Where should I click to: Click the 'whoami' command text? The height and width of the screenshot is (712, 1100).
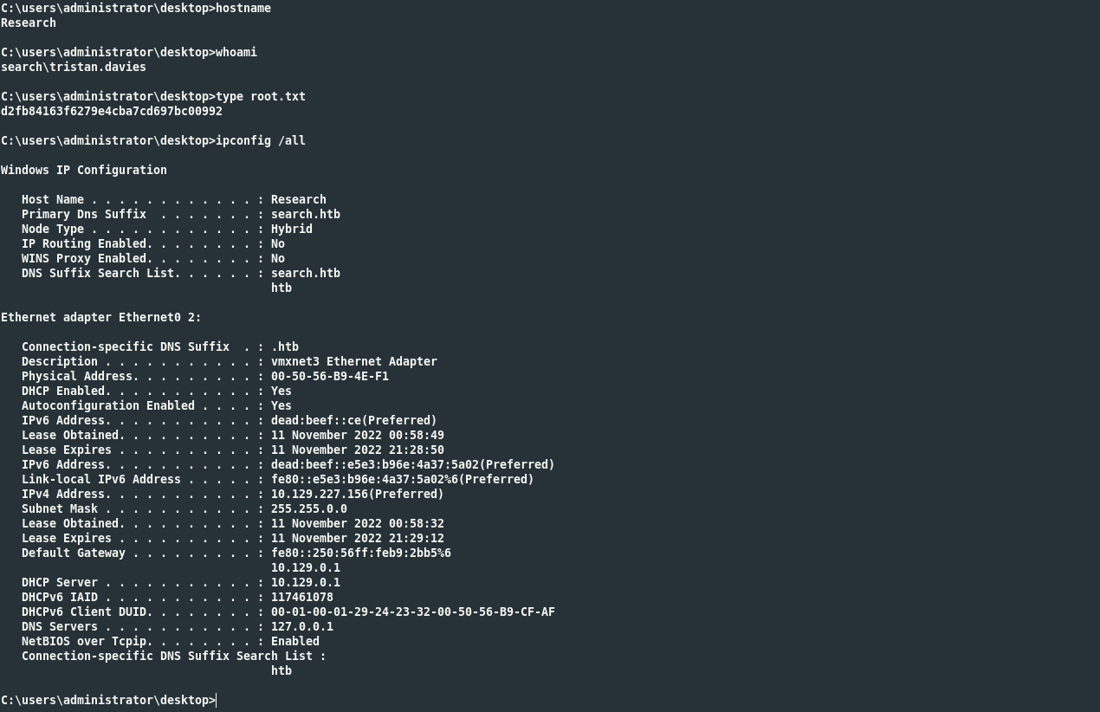tap(236, 52)
